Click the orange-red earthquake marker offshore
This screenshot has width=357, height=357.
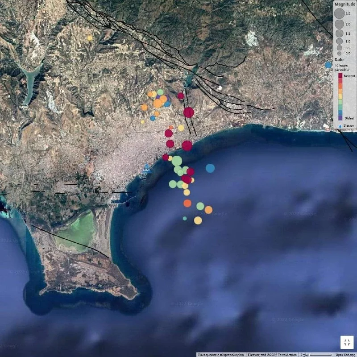[187, 203]
